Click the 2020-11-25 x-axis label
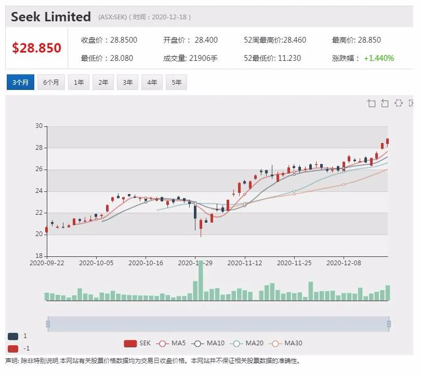 click(x=294, y=263)
